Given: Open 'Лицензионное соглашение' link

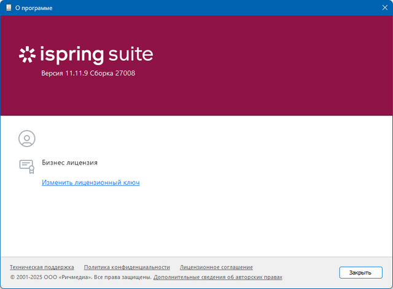Looking at the screenshot, I should (x=216, y=267).
